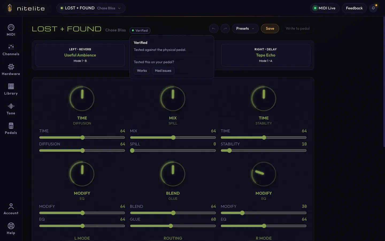This screenshot has width=385, height=241.
Task: Adjust the SPILL slider at 0
Action: point(173,151)
